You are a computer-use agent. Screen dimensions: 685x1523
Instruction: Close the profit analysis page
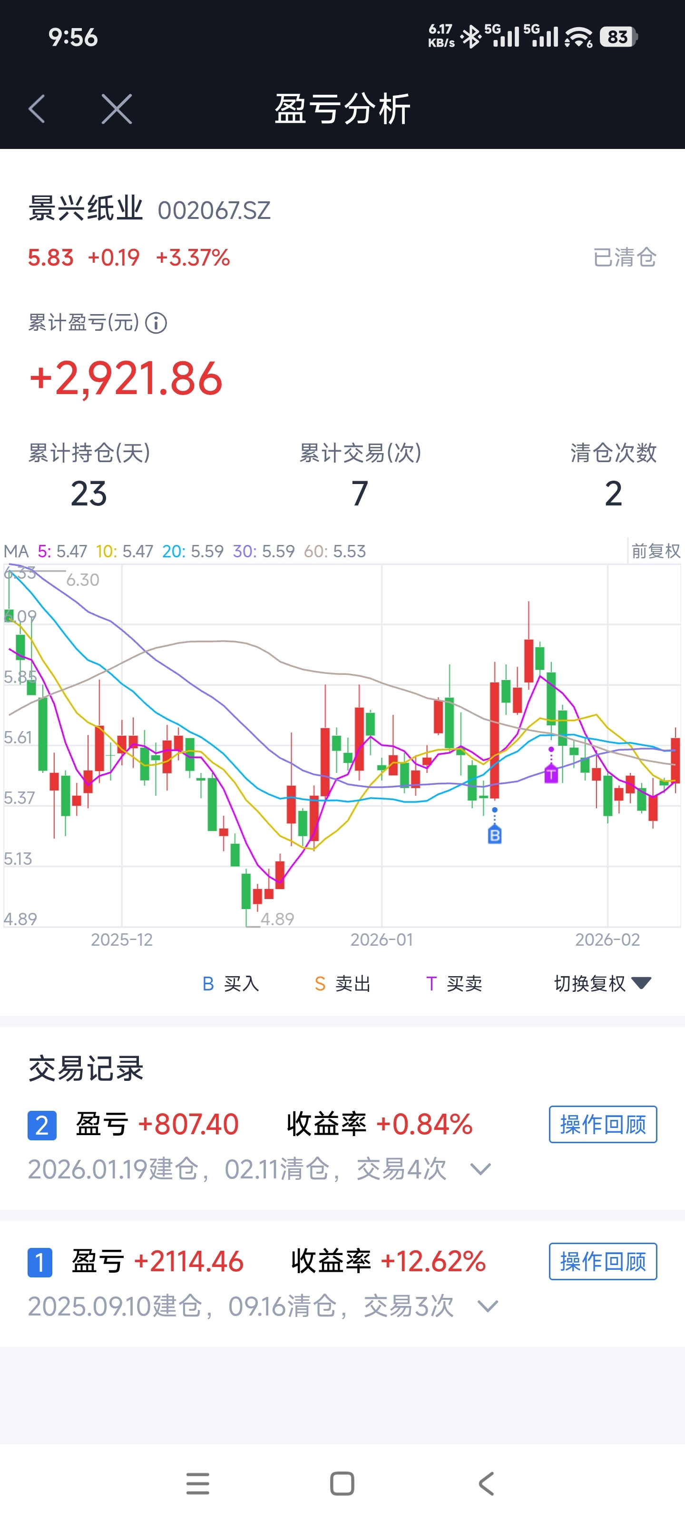117,109
